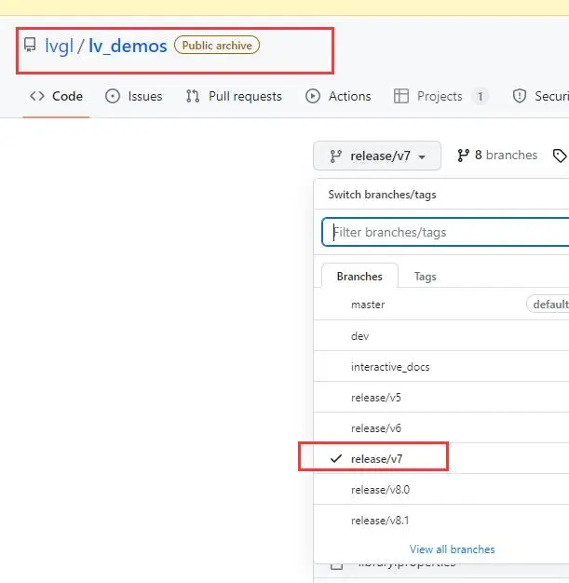This screenshot has width=569, height=583.
Task: Click the Projects board icon
Action: (401, 96)
